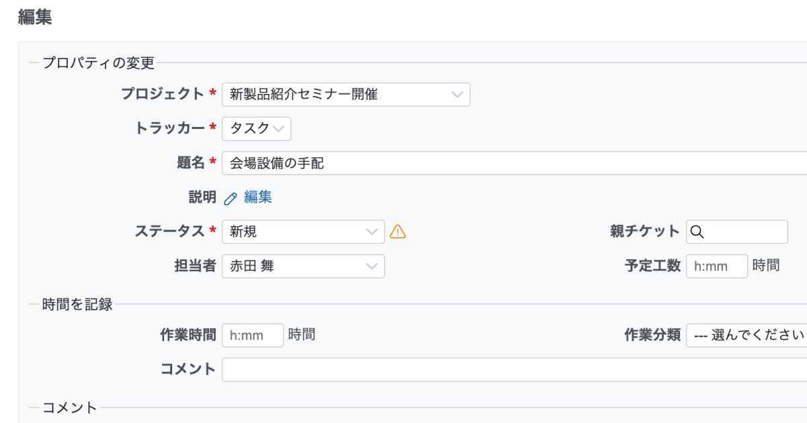Click the 編集 link next to 説明
Viewport: 807px width, 423px height.
(258, 197)
